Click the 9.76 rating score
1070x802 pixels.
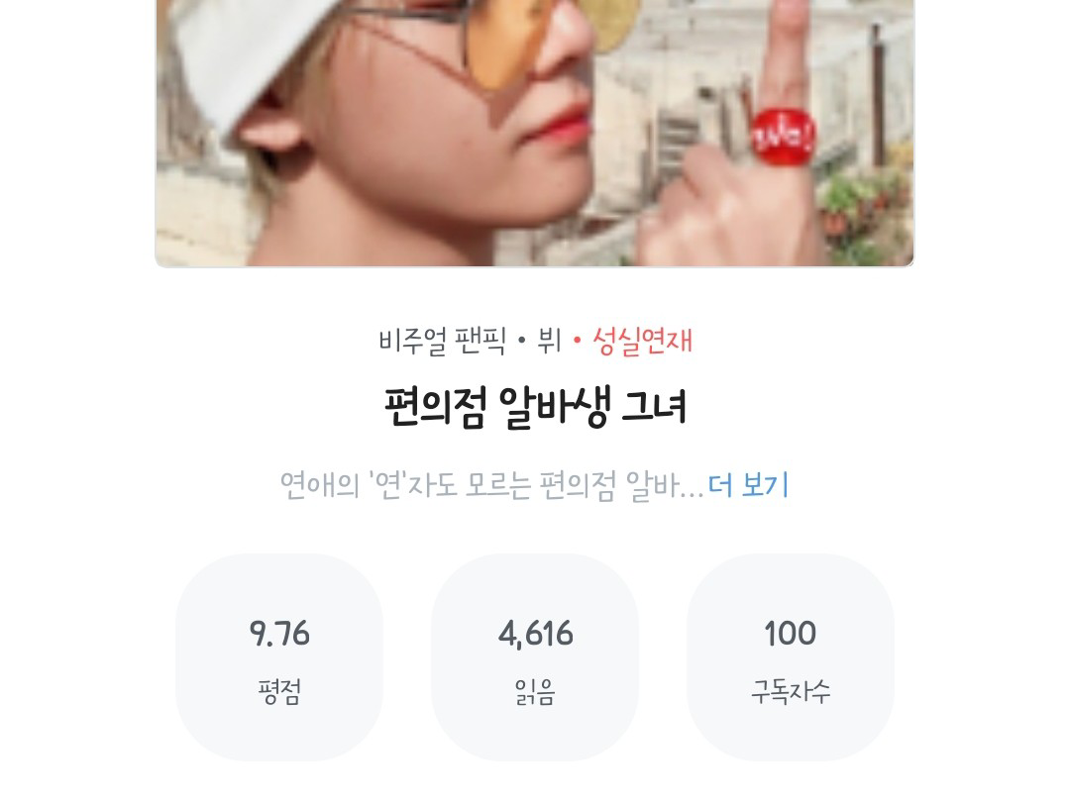(279, 634)
